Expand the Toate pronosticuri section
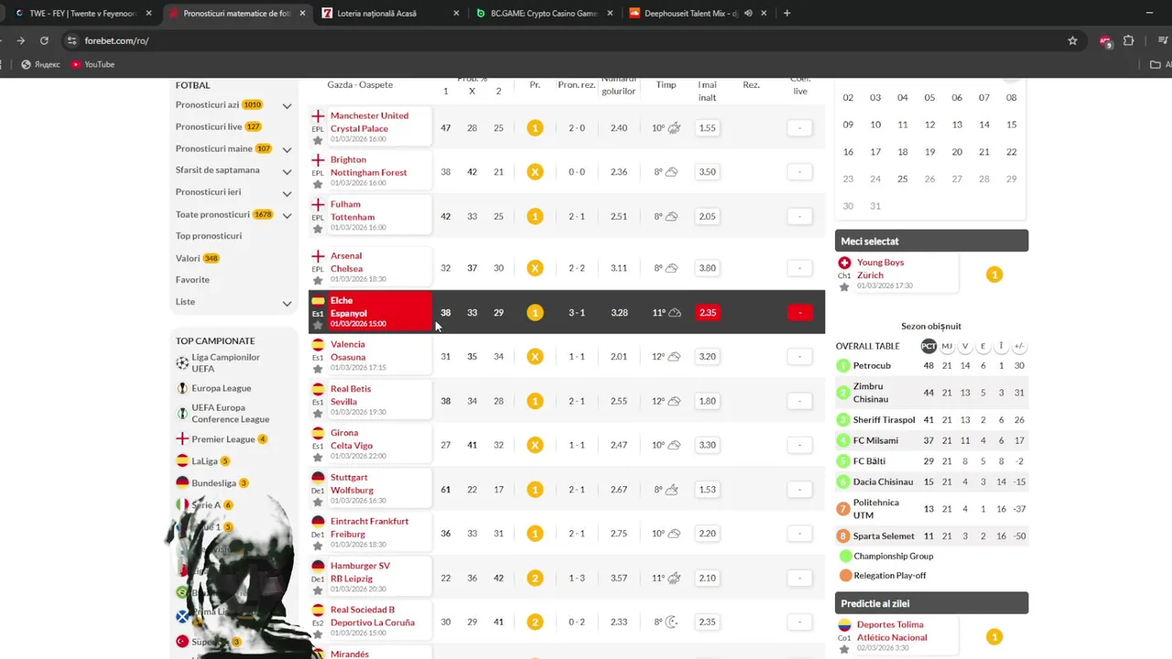The image size is (1172, 659). pyautogui.click(x=287, y=216)
